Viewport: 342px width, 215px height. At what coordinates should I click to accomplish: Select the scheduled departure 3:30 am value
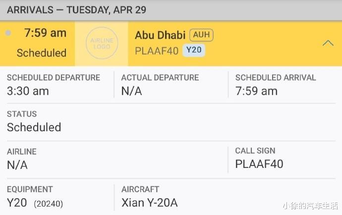point(28,91)
